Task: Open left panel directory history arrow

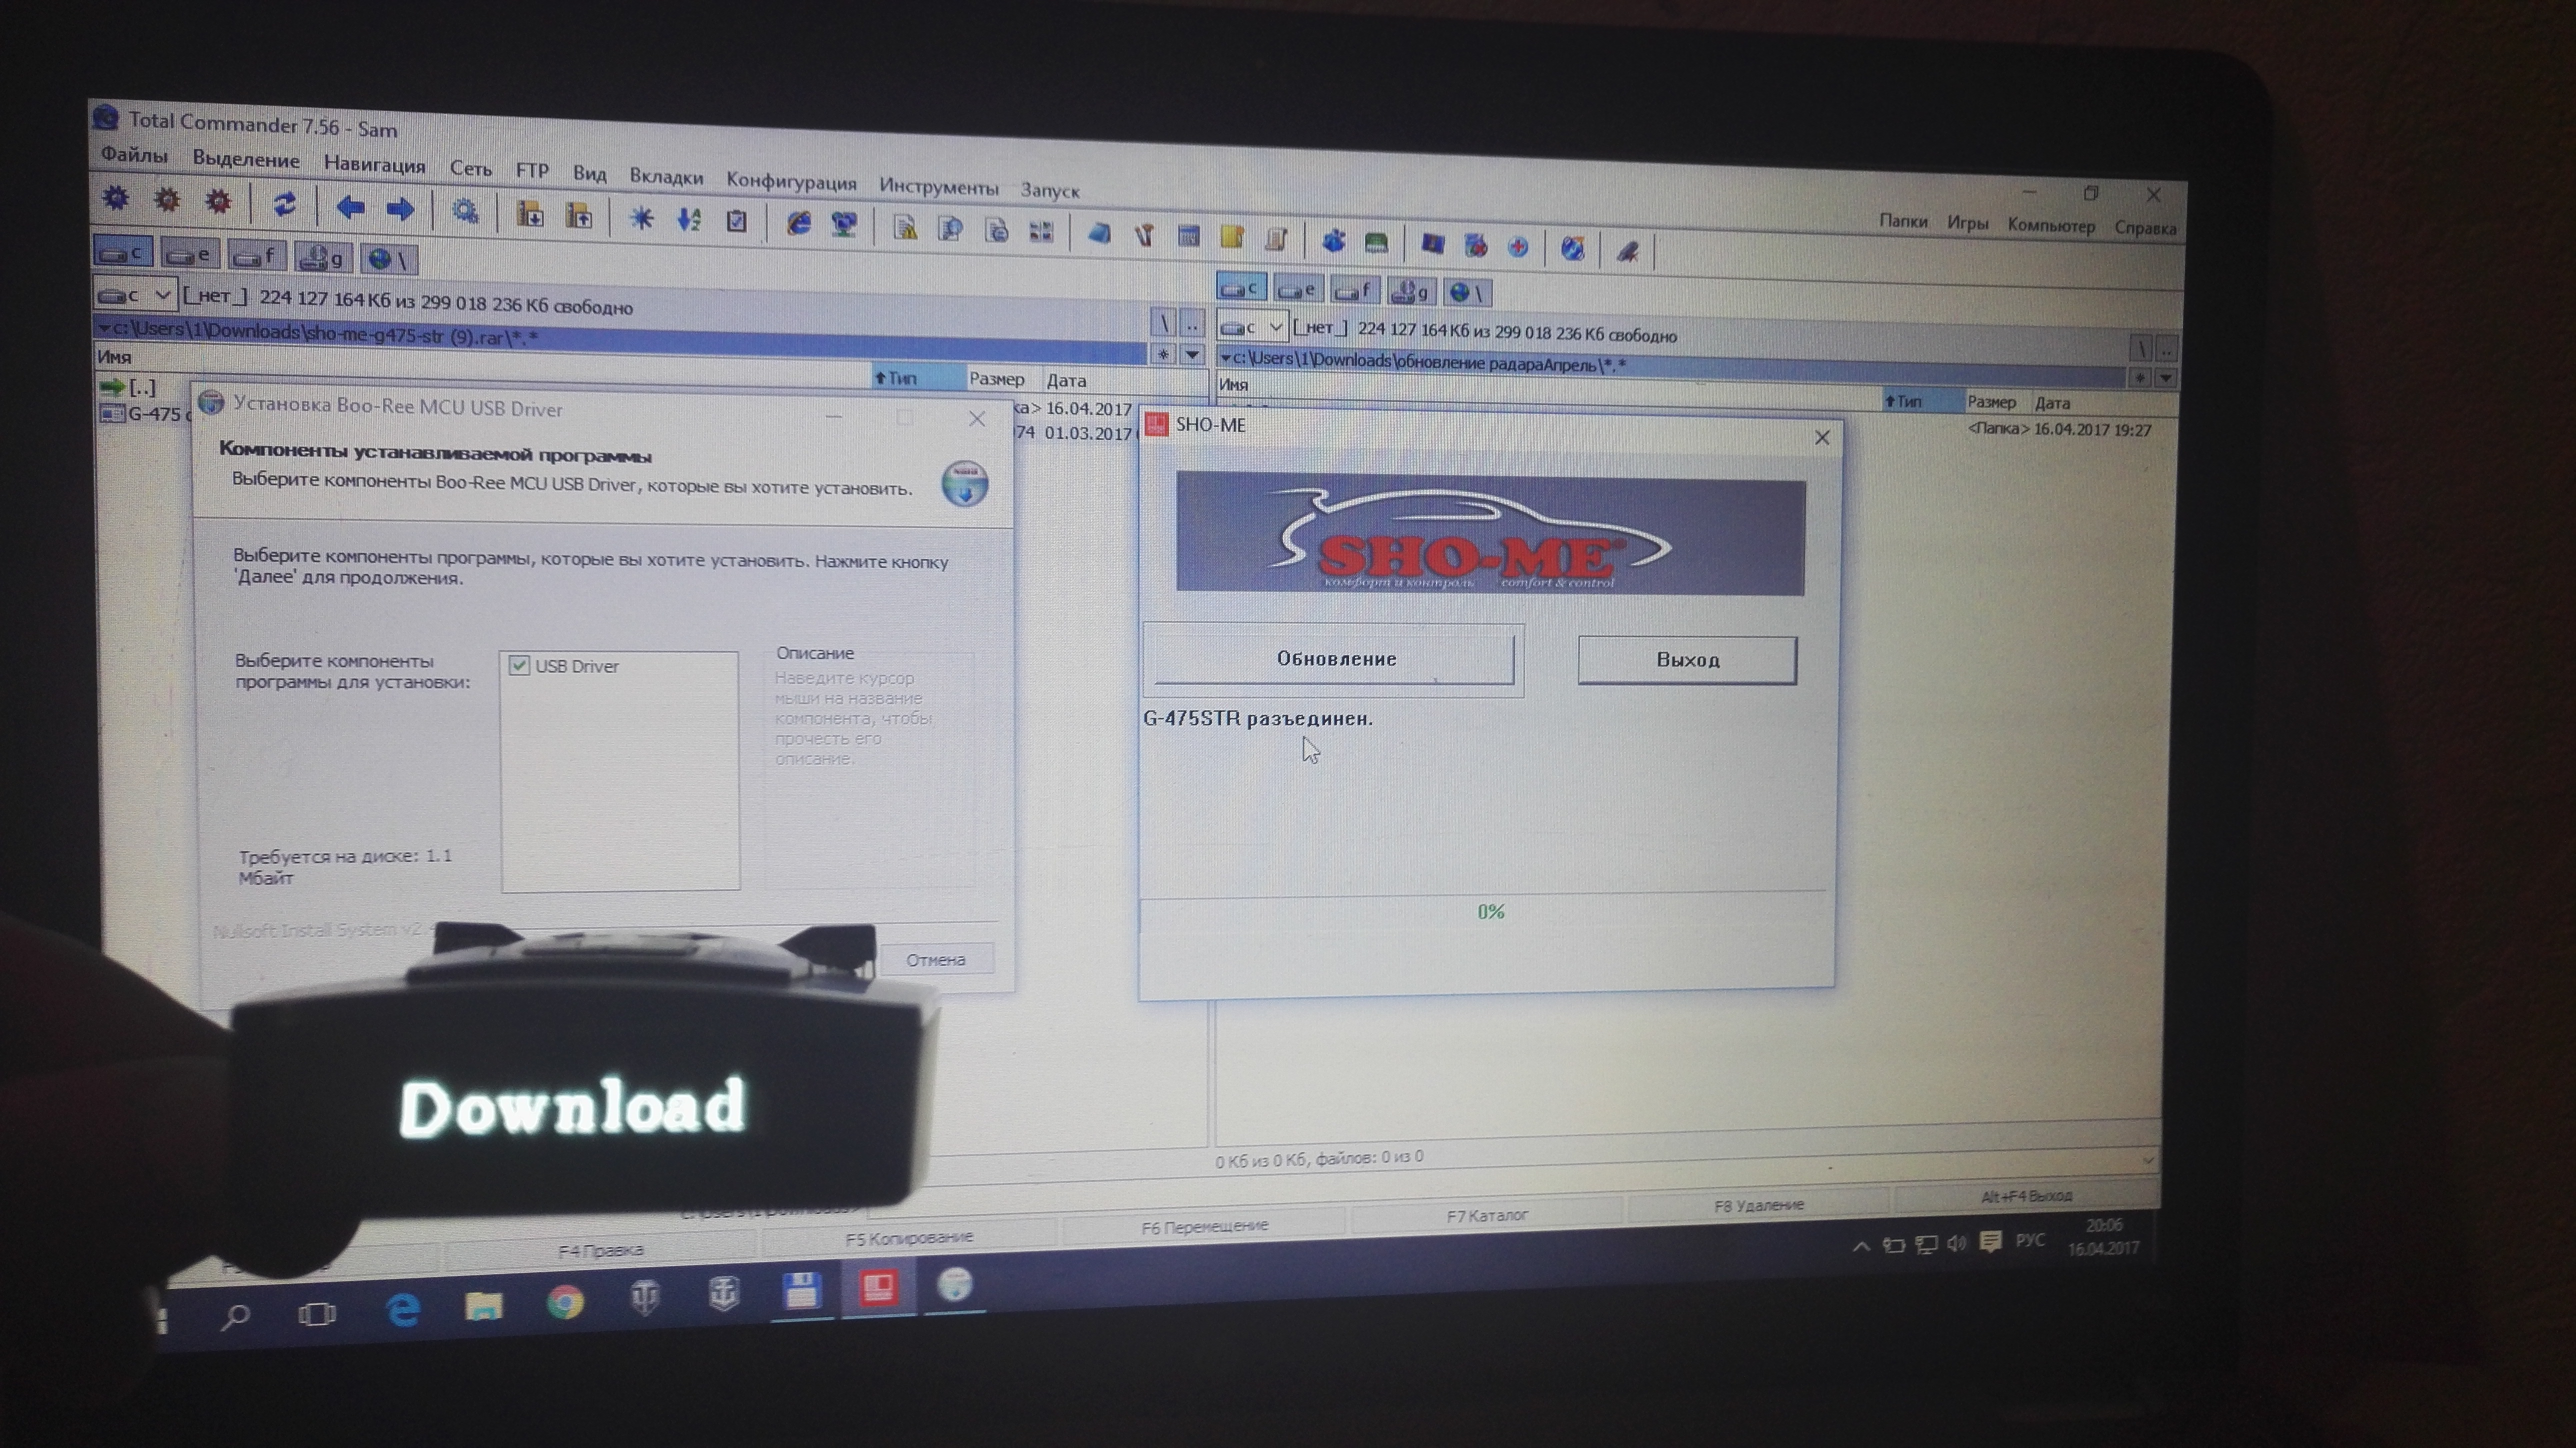Action: (1192, 354)
